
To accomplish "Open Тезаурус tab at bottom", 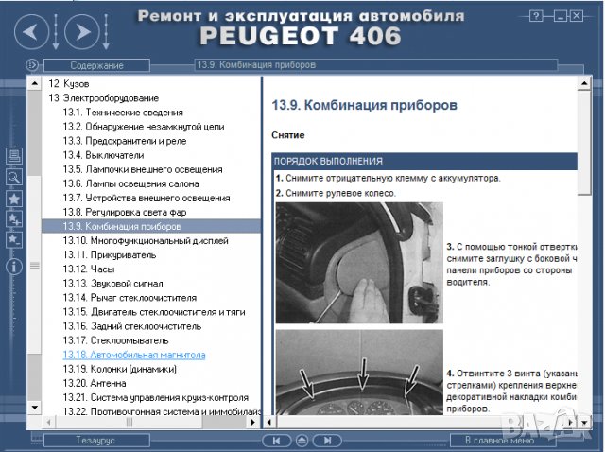I will click(96, 440).
